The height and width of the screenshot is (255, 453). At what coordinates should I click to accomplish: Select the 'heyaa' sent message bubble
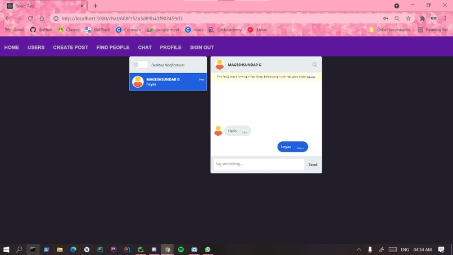[293, 147]
